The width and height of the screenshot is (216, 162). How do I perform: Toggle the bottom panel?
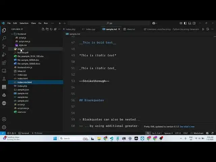tap(190, 23)
